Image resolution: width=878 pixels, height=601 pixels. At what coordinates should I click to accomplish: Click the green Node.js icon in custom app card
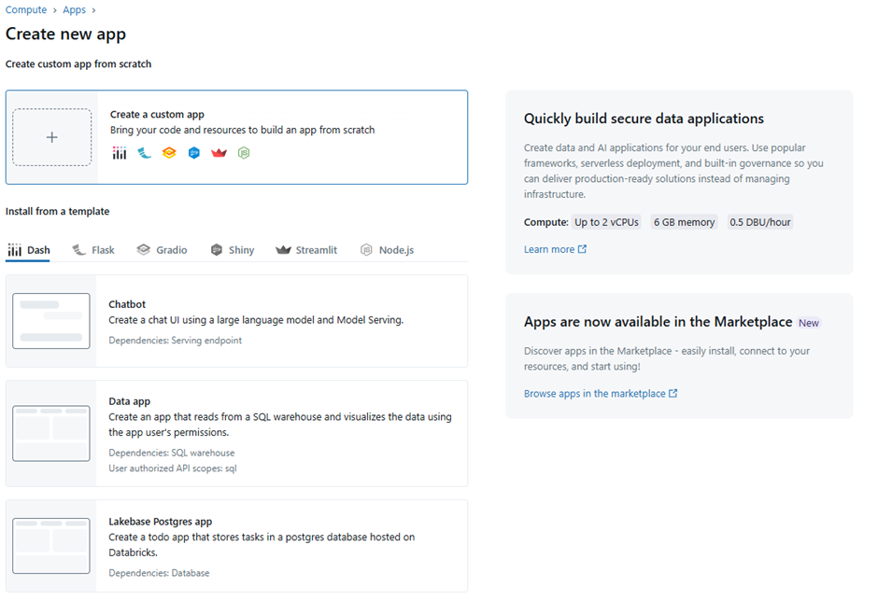coord(244,153)
